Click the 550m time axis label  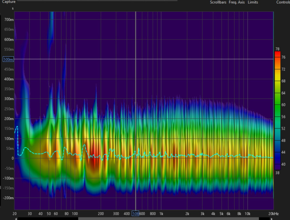[9, 50]
